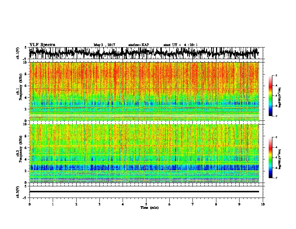Click time axis tick label '1'
This screenshot has height=229, width=296.
click(53, 204)
